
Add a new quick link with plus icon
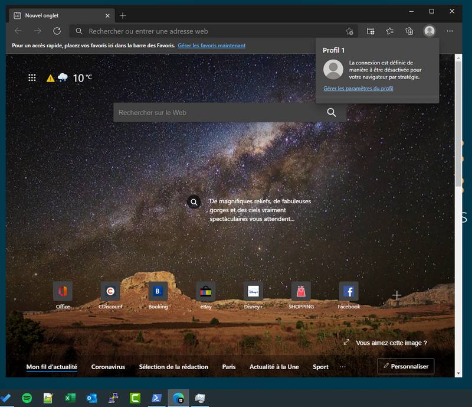click(397, 295)
